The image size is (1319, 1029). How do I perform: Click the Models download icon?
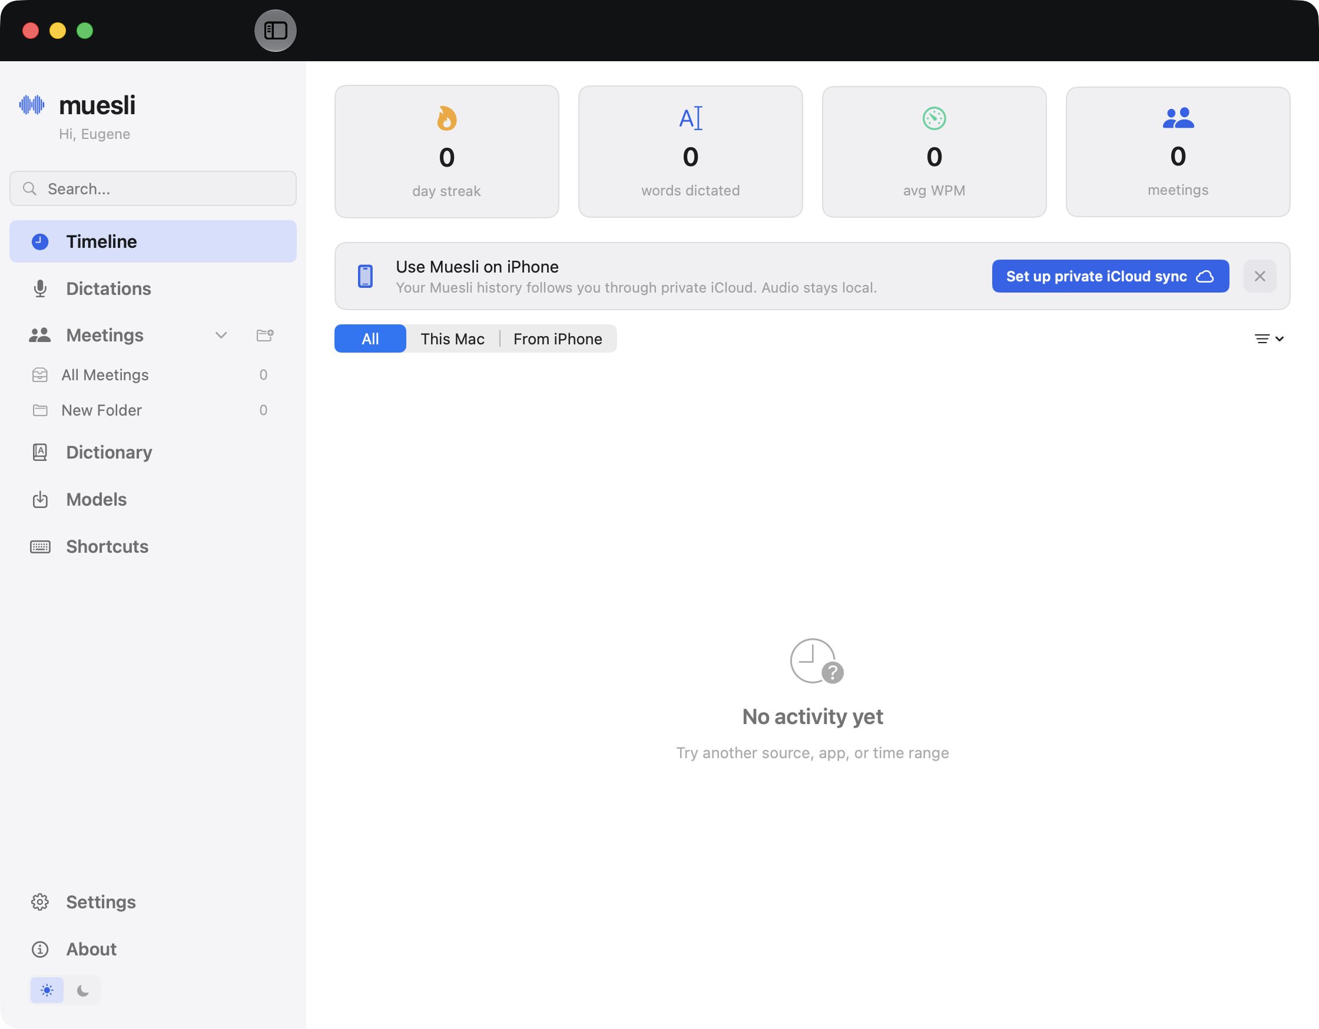(x=40, y=499)
